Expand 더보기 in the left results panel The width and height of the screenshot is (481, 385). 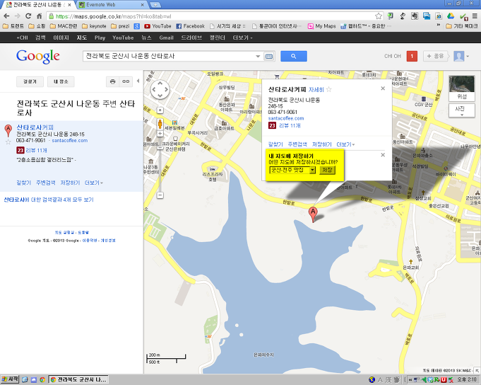(93, 183)
